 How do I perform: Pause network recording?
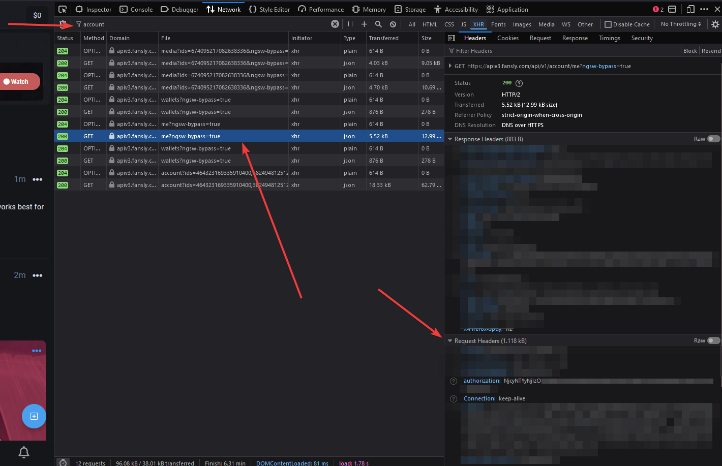350,24
